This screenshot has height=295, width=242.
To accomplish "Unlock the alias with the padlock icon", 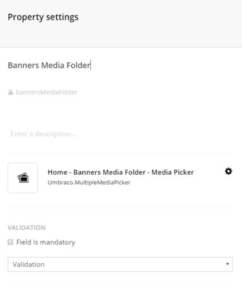I will (11, 92).
